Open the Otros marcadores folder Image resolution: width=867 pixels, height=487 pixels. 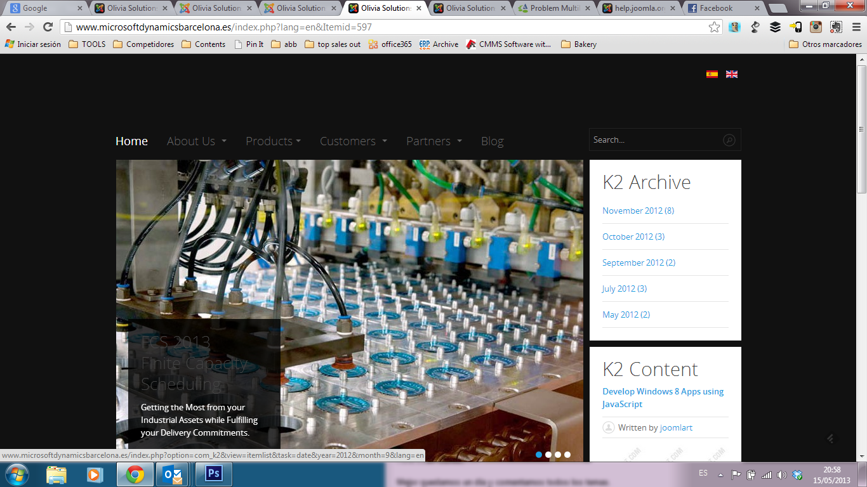click(825, 44)
